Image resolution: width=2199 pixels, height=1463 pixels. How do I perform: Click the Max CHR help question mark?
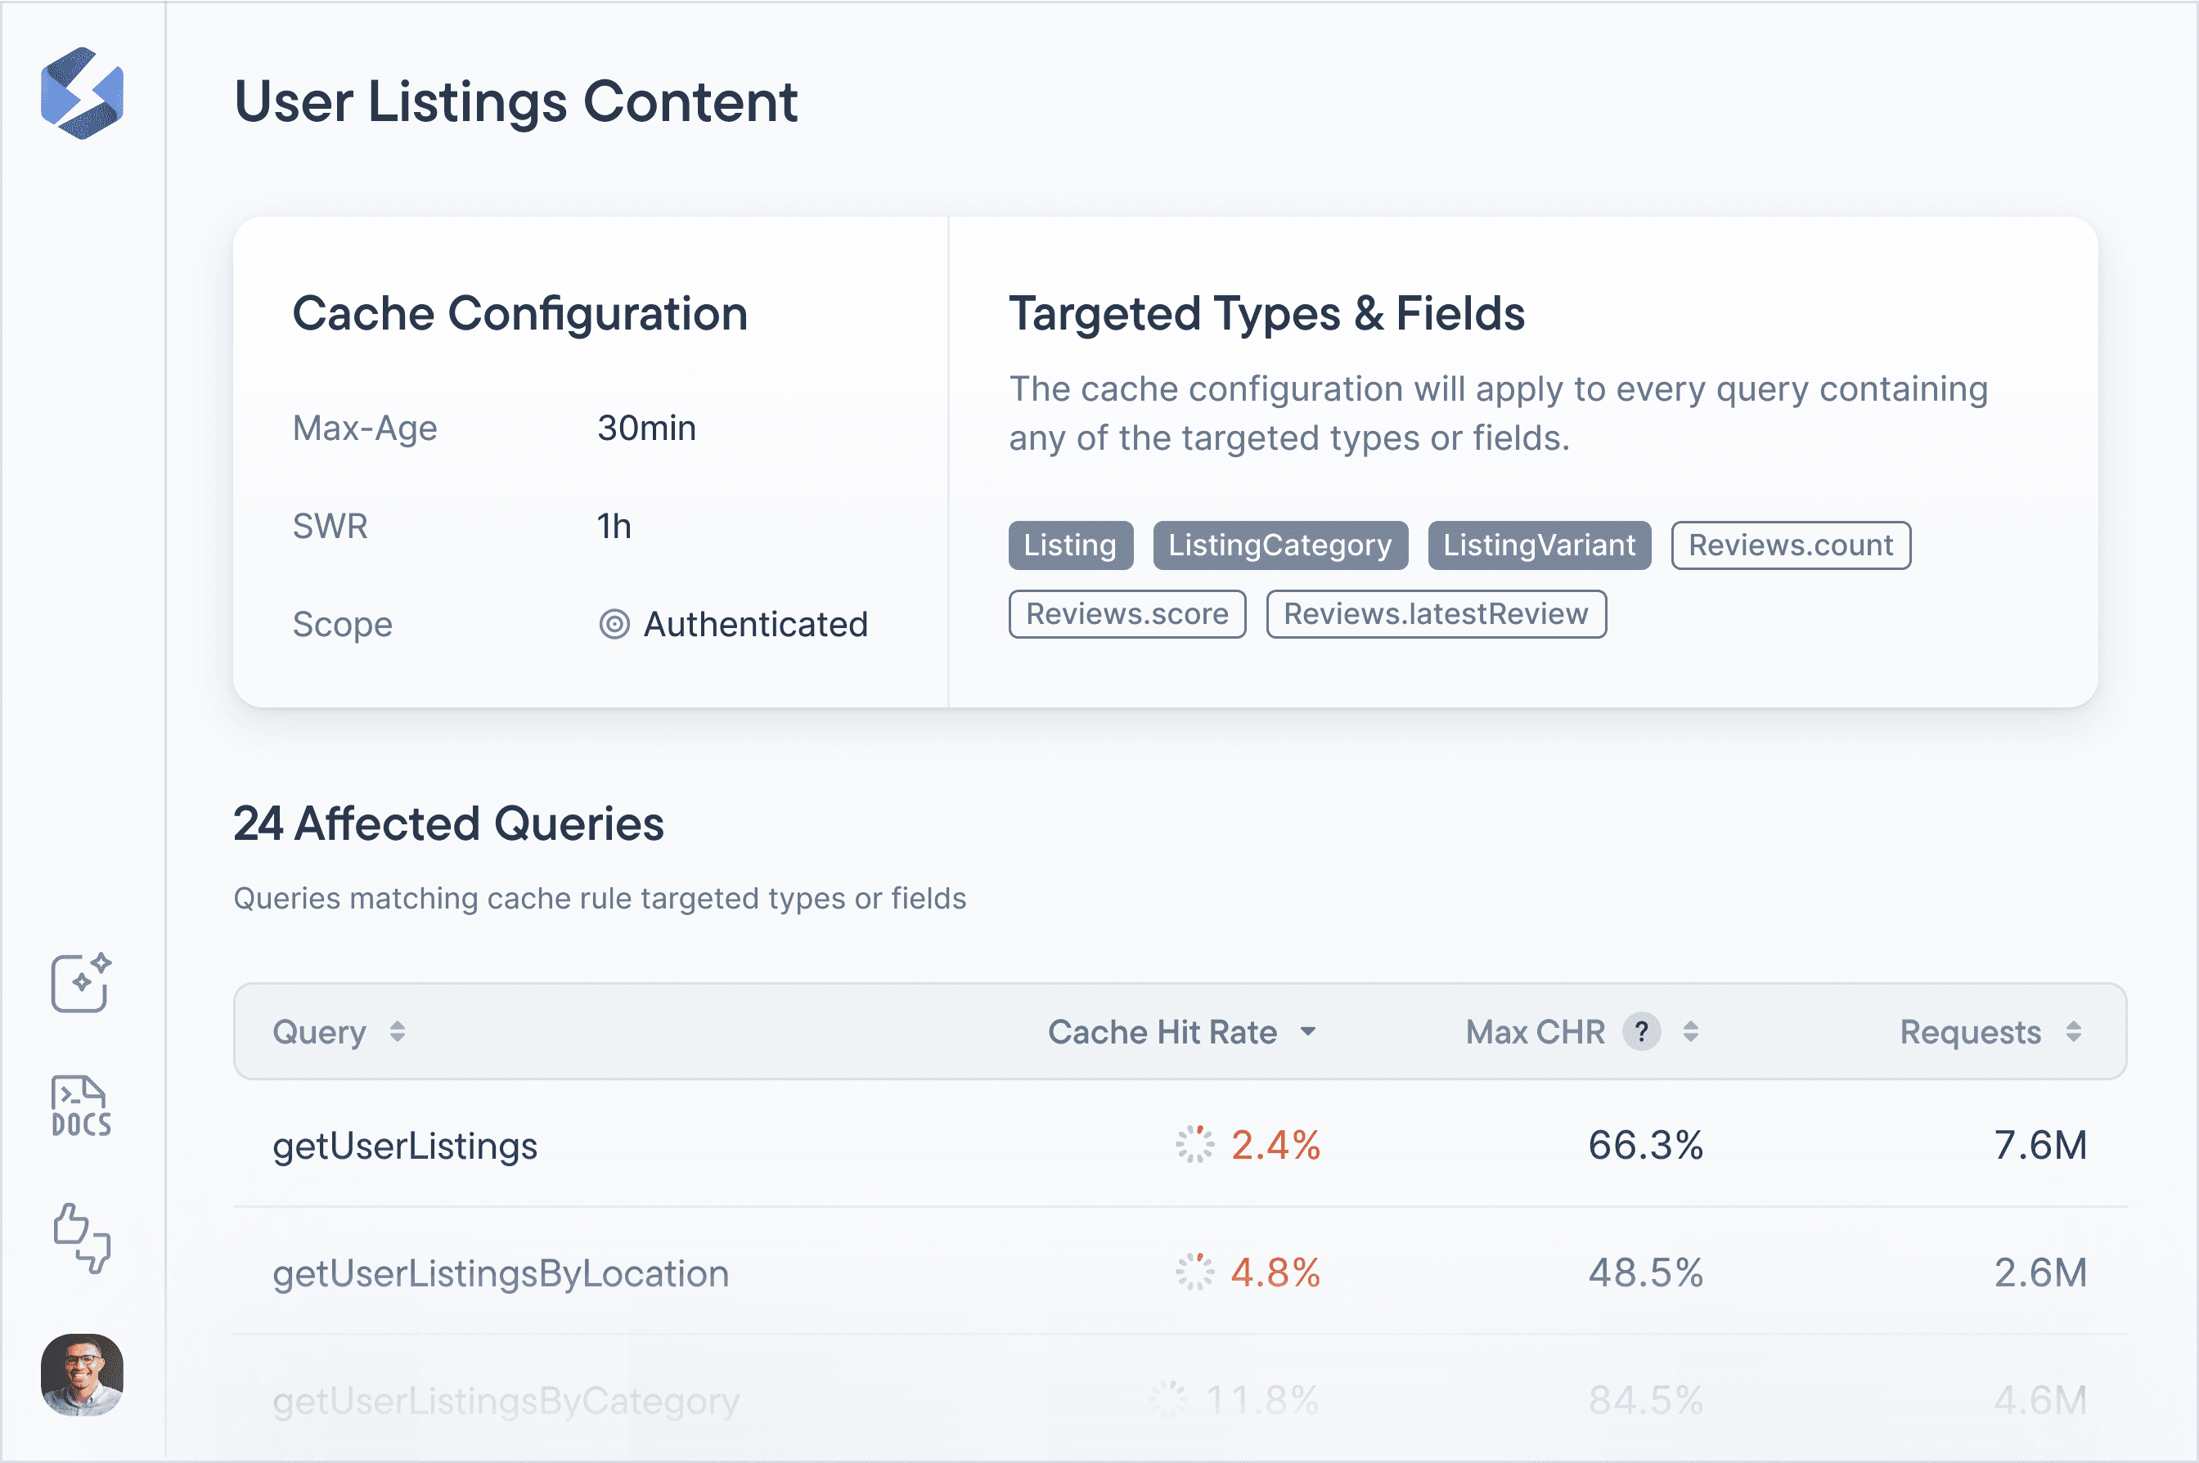point(1641,1032)
